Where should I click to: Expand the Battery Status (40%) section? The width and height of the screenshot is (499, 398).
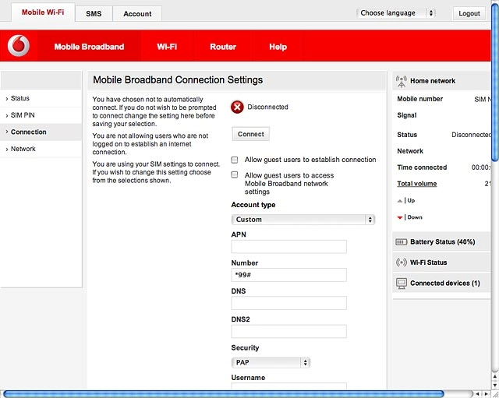(x=441, y=242)
